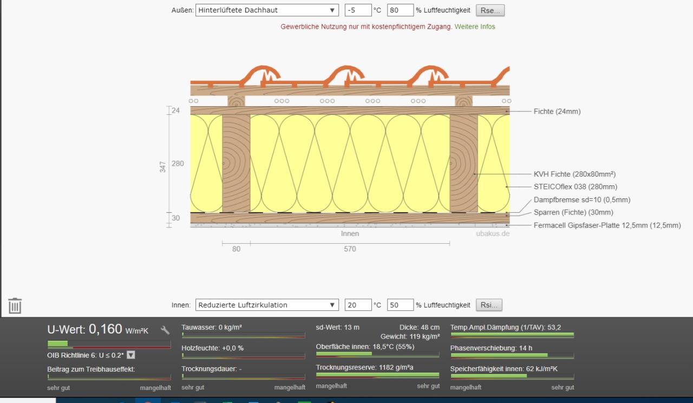
Task: Open the Innen 'Reduzierte Luftzirkulation' dropdown
Action: [267, 305]
